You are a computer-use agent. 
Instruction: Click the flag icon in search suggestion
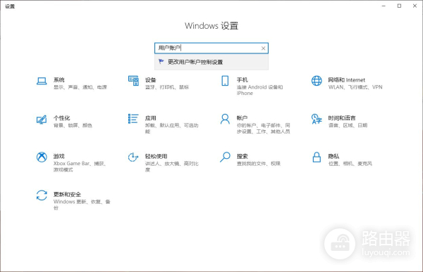point(161,62)
